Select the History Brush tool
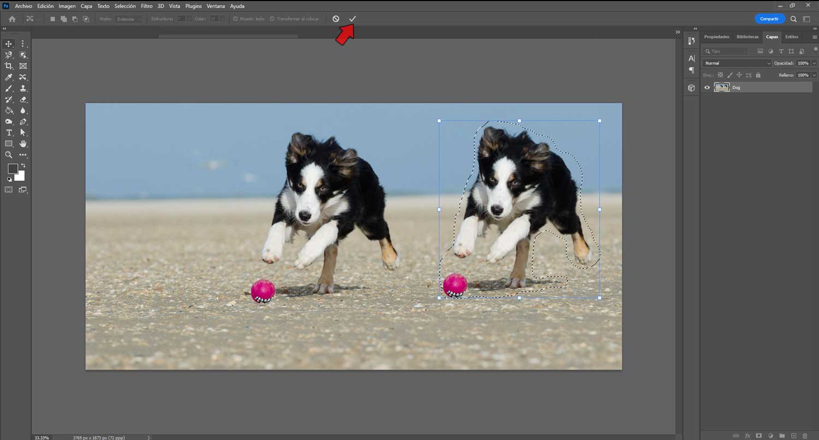819x440 pixels. click(9, 100)
